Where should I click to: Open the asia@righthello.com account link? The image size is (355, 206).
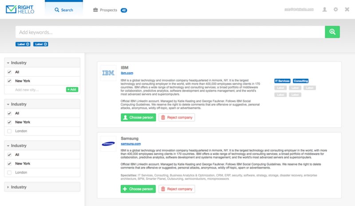(299, 9)
